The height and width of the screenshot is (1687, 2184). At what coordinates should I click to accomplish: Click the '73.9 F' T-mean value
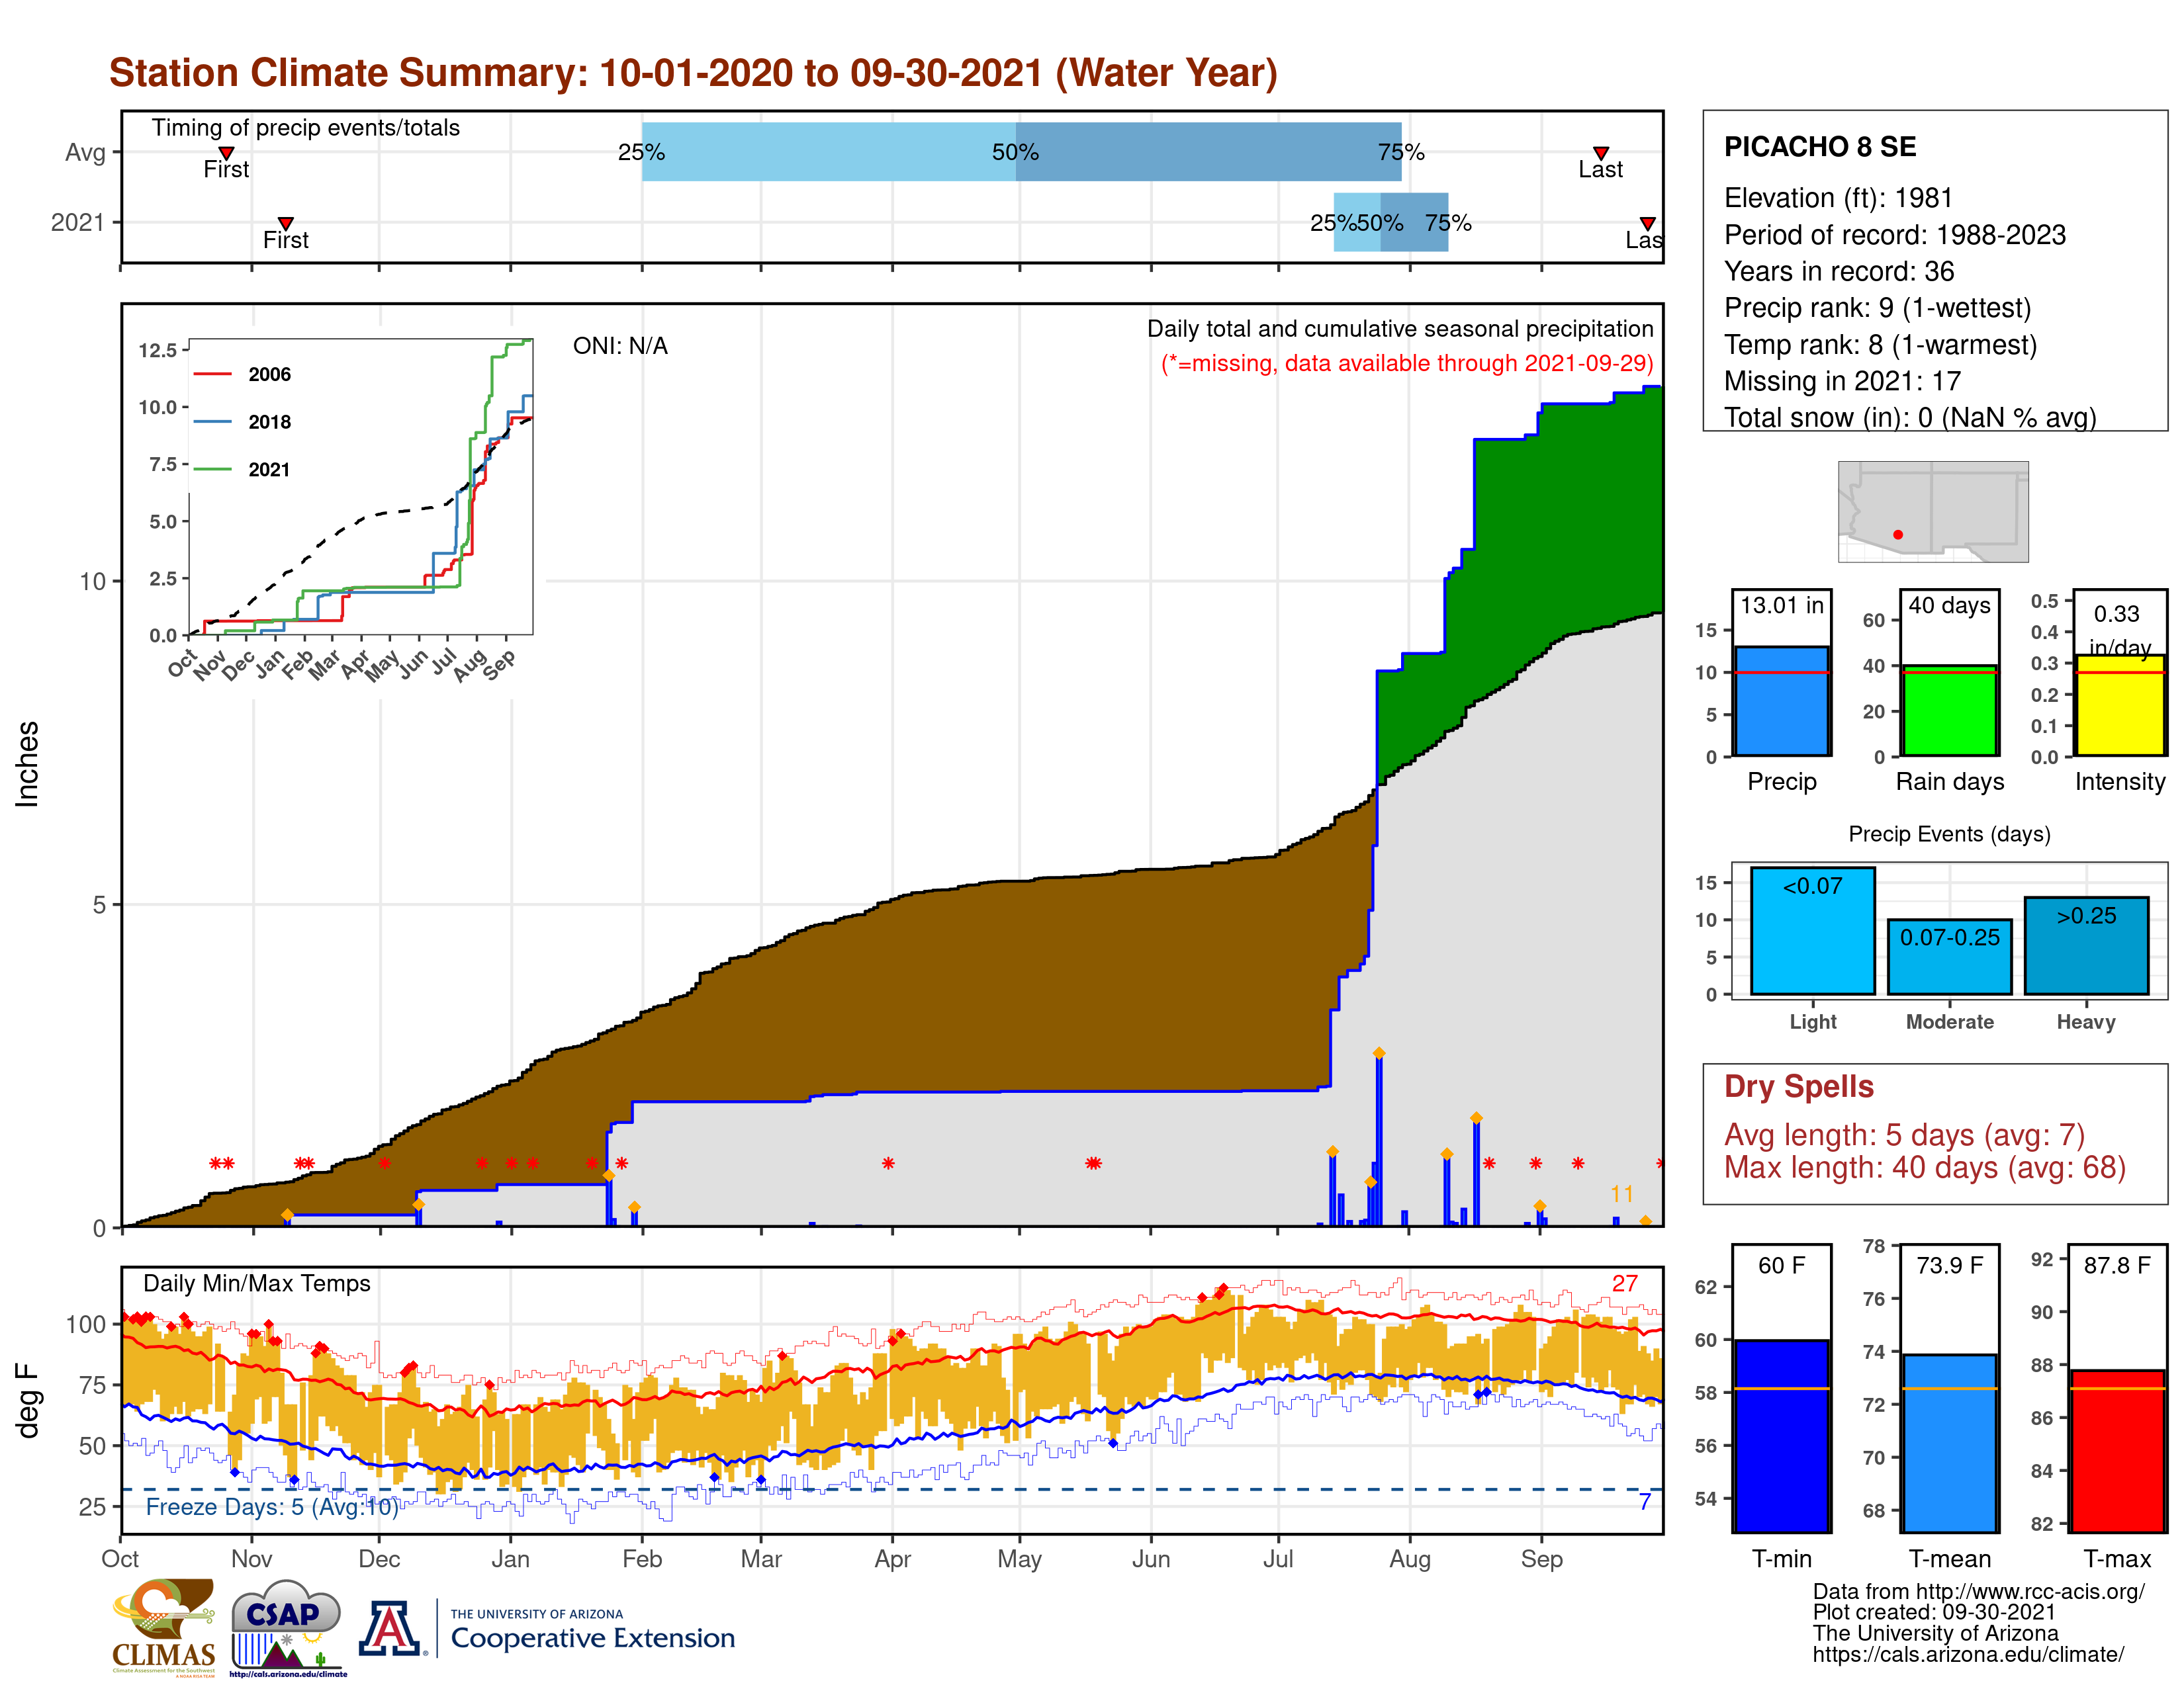tap(1949, 1266)
